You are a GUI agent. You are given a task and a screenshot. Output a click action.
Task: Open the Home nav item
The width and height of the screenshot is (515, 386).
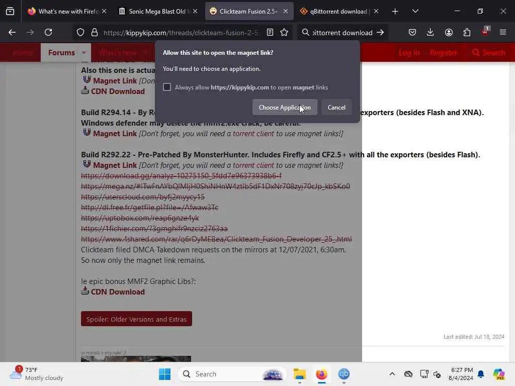point(23,52)
